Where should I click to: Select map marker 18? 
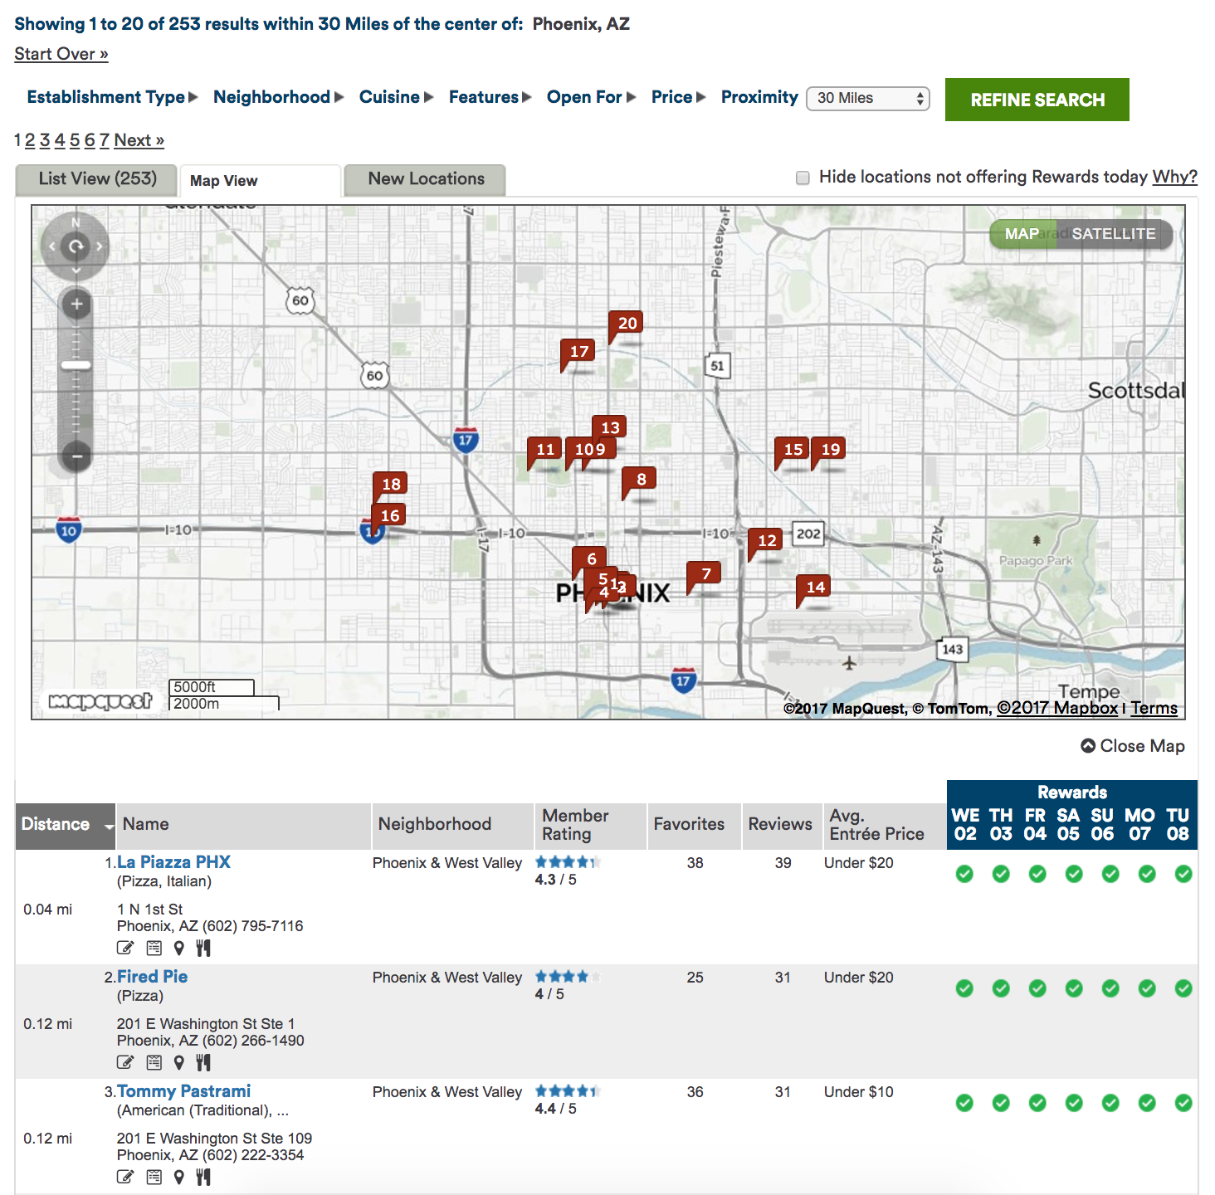coord(391,484)
